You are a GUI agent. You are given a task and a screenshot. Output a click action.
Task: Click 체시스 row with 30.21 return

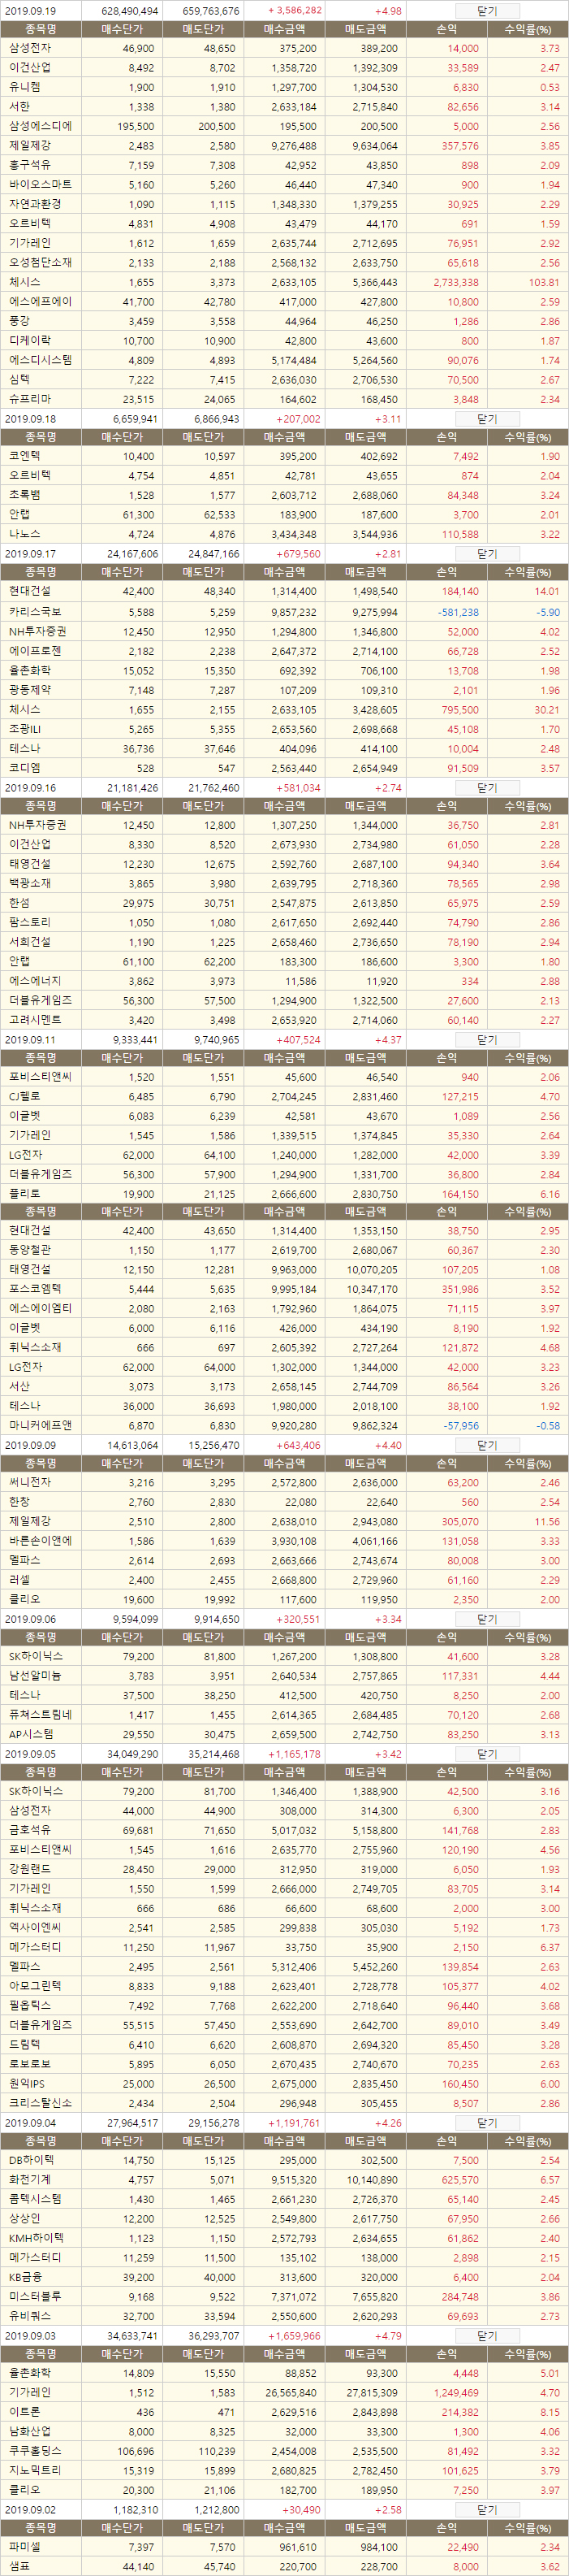284,709
